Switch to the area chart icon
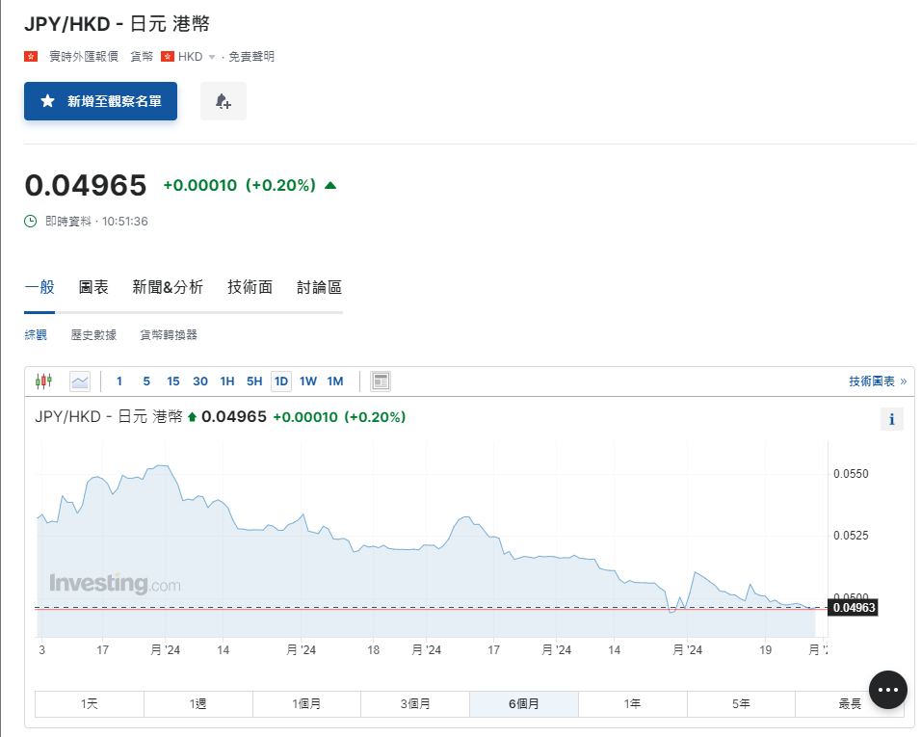The width and height of the screenshot is (921, 737). click(x=80, y=382)
